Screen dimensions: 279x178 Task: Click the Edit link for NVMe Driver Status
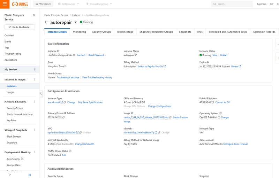pyautogui.click(x=64, y=155)
